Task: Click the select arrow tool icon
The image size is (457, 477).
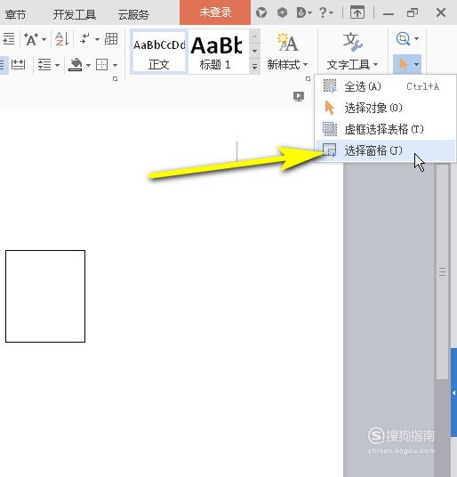Action: coord(403,64)
